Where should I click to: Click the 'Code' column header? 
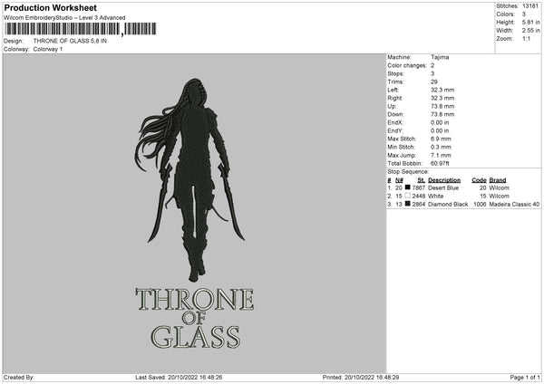[x=479, y=180]
